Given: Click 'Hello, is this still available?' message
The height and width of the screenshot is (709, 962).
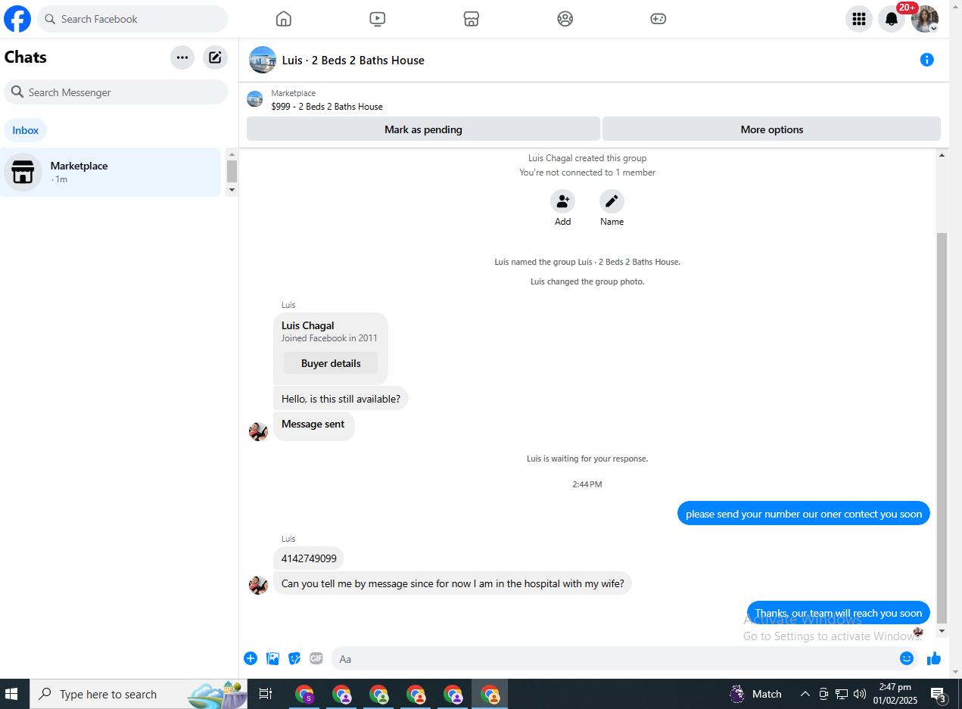Looking at the screenshot, I should point(341,399).
